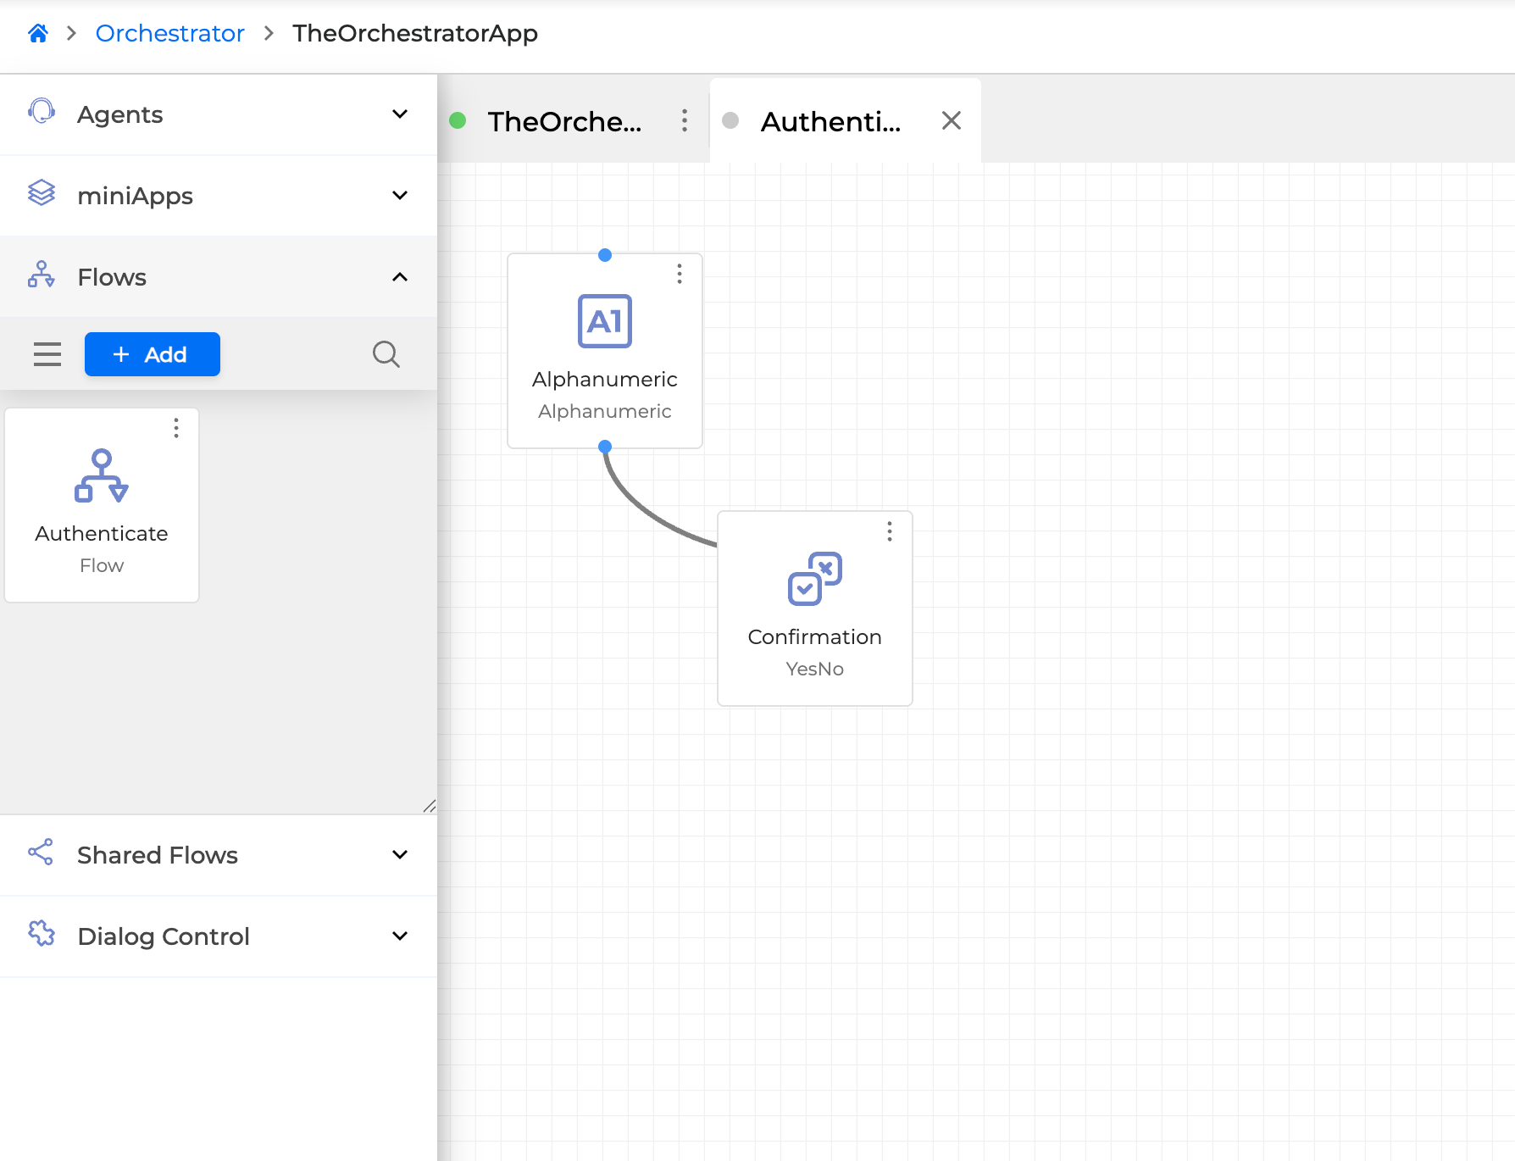Click the home icon in the breadcrumb
The image size is (1515, 1161).
(38, 32)
